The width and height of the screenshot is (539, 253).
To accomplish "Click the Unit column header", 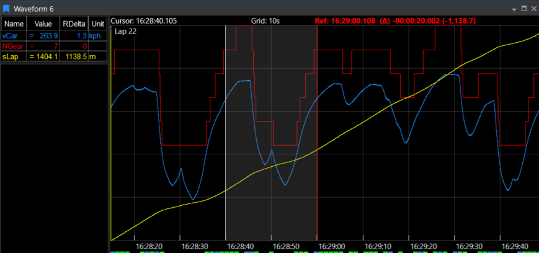I will click(97, 24).
